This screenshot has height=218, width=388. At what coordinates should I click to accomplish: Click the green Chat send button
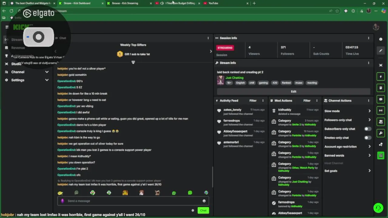coord(203,210)
